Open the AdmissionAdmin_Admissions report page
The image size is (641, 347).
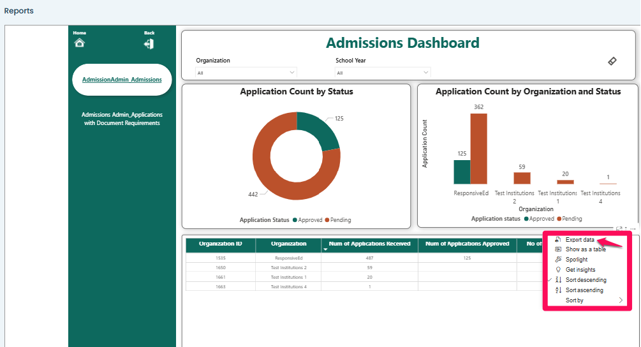coord(122,80)
